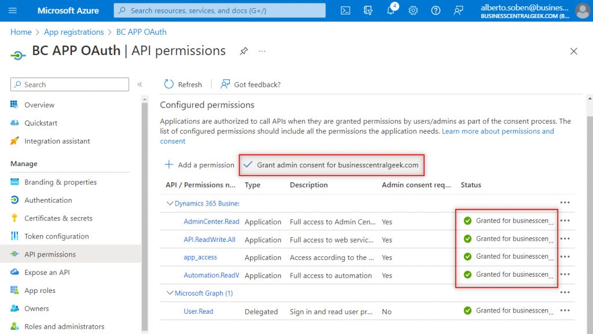Select API permissions in the side menu

pos(70,254)
